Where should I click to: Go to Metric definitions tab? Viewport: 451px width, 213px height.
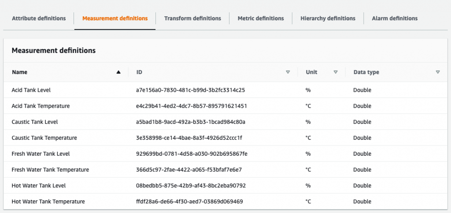[x=261, y=19]
